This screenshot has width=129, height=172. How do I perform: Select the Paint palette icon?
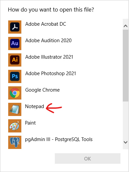(x=15, y=126)
